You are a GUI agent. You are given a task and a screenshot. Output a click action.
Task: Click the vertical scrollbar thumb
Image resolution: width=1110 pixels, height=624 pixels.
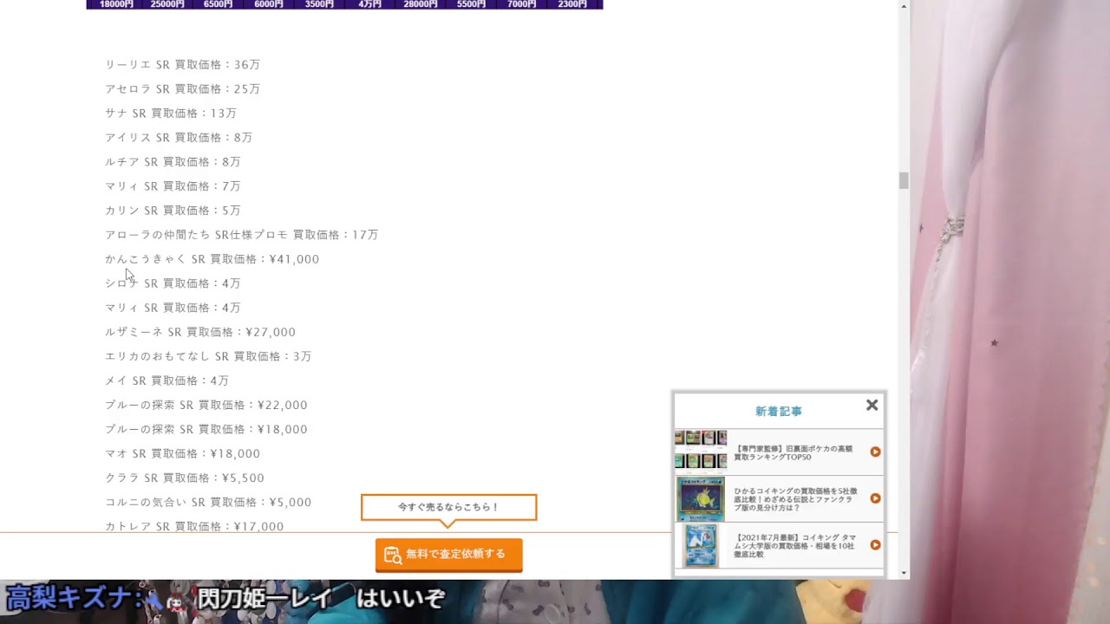click(x=904, y=180)
